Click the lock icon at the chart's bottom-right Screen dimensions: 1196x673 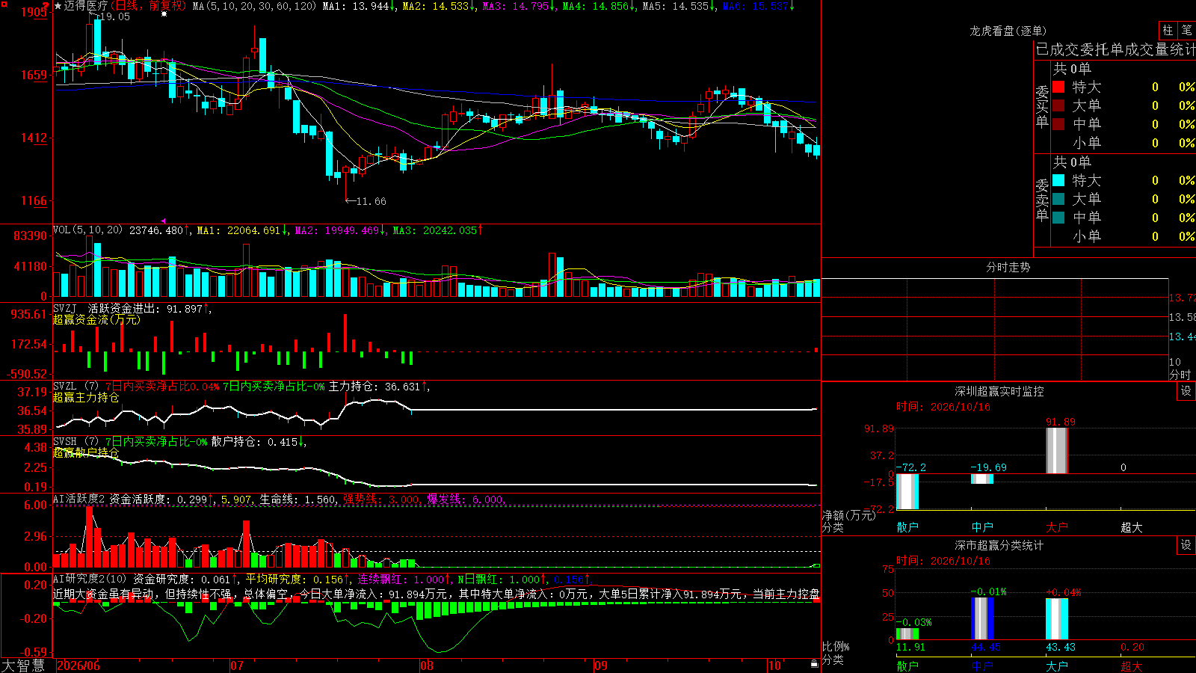tap(815, 664)
